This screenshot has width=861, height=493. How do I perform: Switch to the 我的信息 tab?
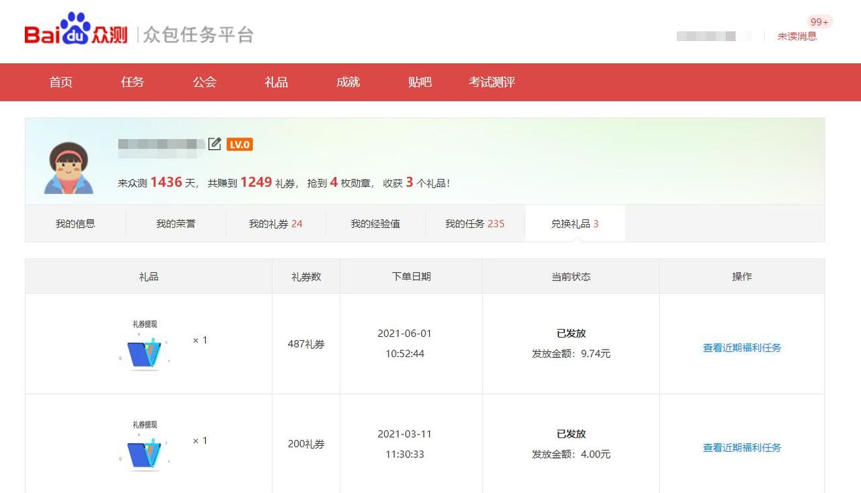(75, 223)
